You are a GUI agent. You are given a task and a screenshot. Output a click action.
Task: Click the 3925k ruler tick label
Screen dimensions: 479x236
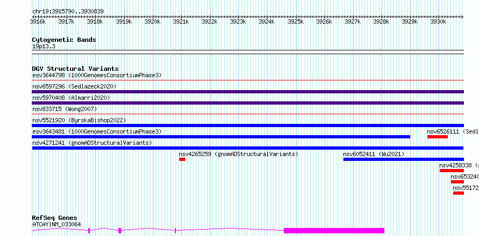tap(295, 21)
